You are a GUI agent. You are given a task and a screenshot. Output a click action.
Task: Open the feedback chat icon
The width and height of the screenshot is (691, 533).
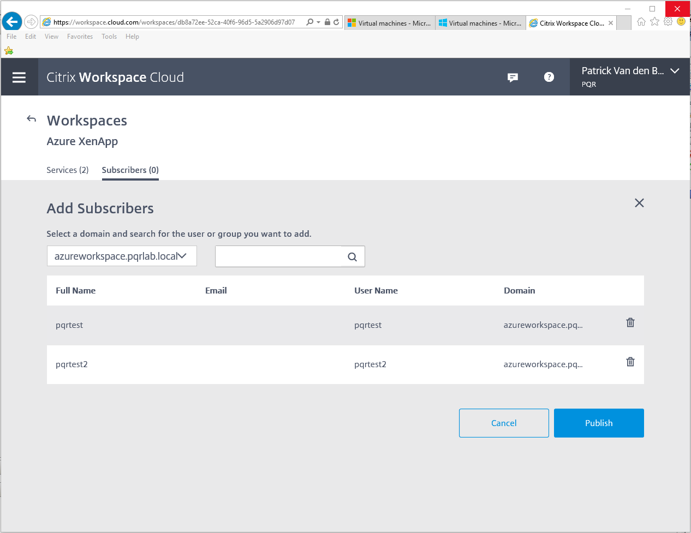[513, 77]
